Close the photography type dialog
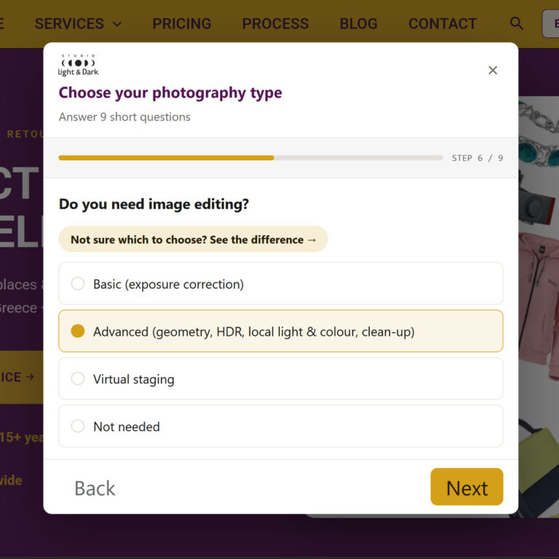This screenshot has width=559, height=559. pos(493,70)
